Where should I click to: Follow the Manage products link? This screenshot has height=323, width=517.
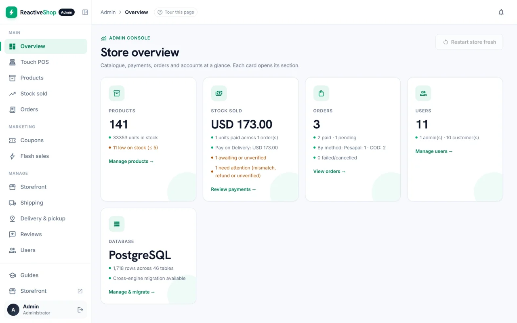click(x=131, y=161)
